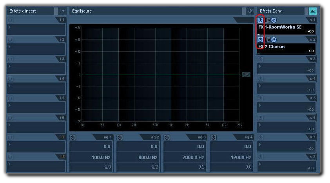Screen dimensions: 330x183
Task: Enable the eq 1 band power button
Action: [x=73, y=138]
